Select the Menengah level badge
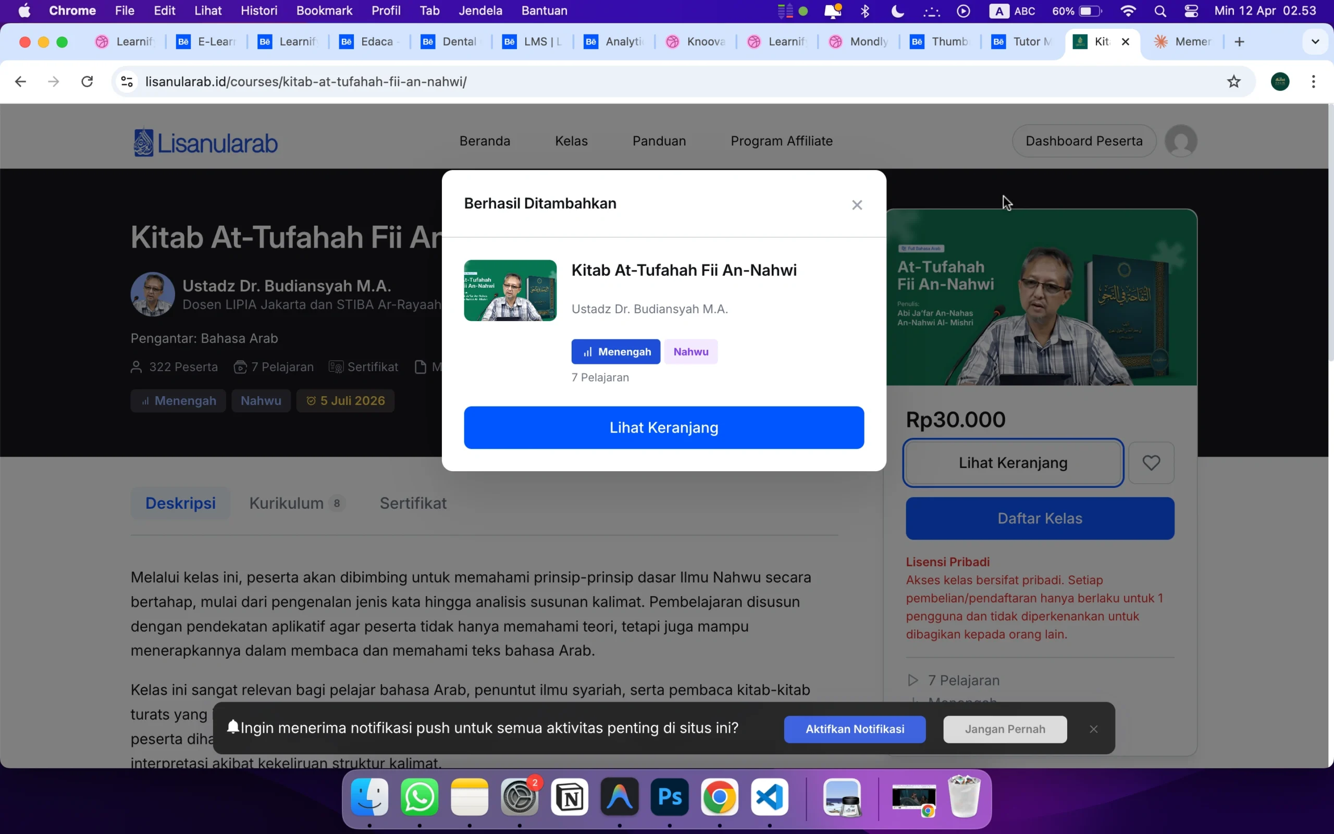 point(616,351)
